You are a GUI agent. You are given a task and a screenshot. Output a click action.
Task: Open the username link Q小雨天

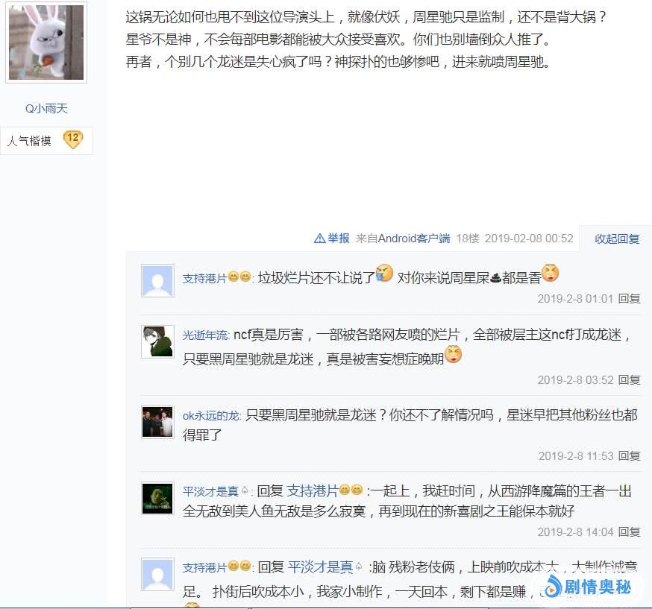pos(46,108)
